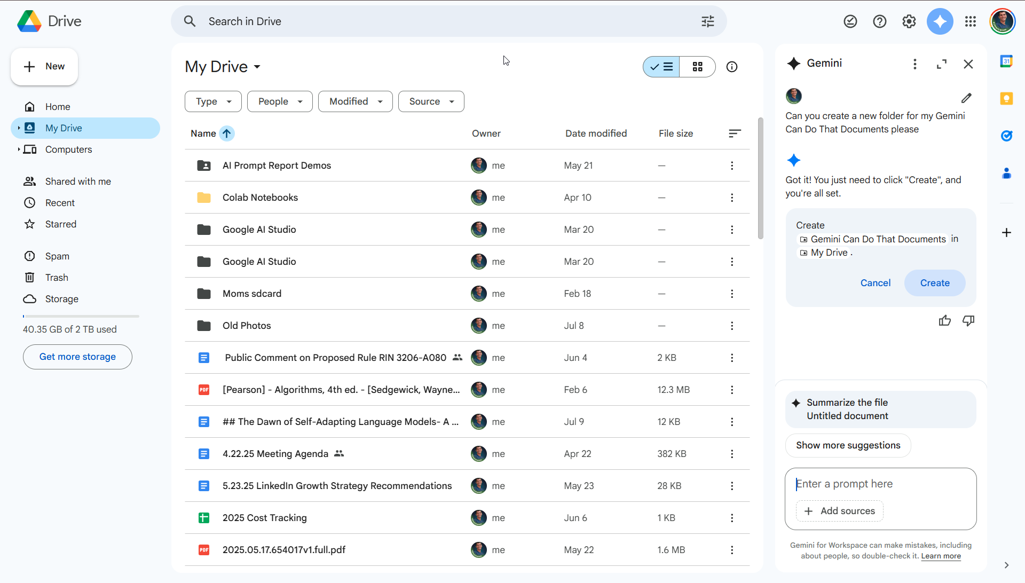Select Summarize the file suggestion
The width and height of the screenshot is (1025, 583).
880,409
